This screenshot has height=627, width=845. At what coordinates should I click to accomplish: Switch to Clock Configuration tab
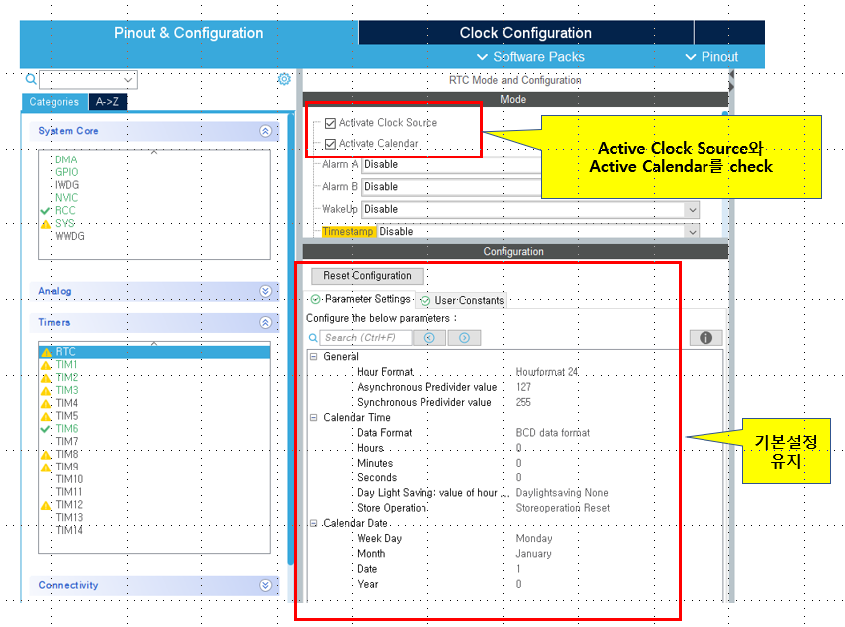(x=525, y=33)
